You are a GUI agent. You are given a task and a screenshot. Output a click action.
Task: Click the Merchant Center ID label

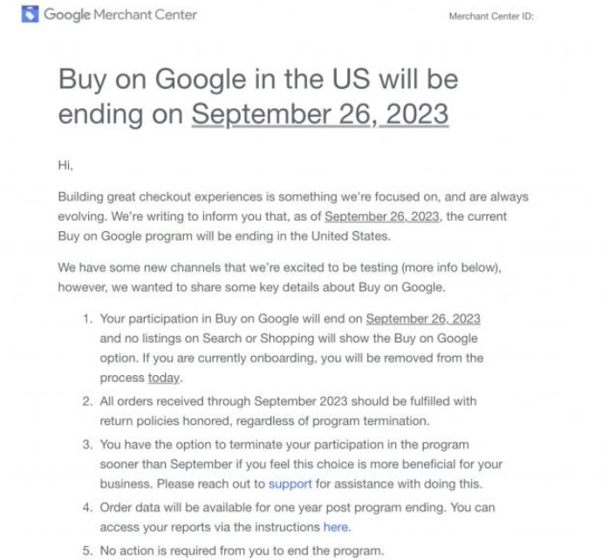click(x=491, y=17)
